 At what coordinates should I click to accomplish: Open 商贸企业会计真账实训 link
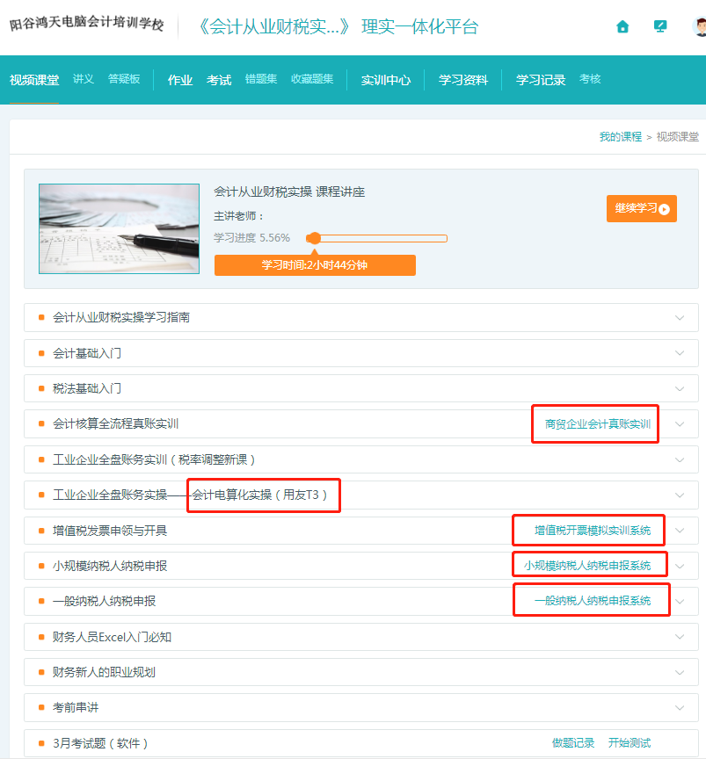pos(598,424)
